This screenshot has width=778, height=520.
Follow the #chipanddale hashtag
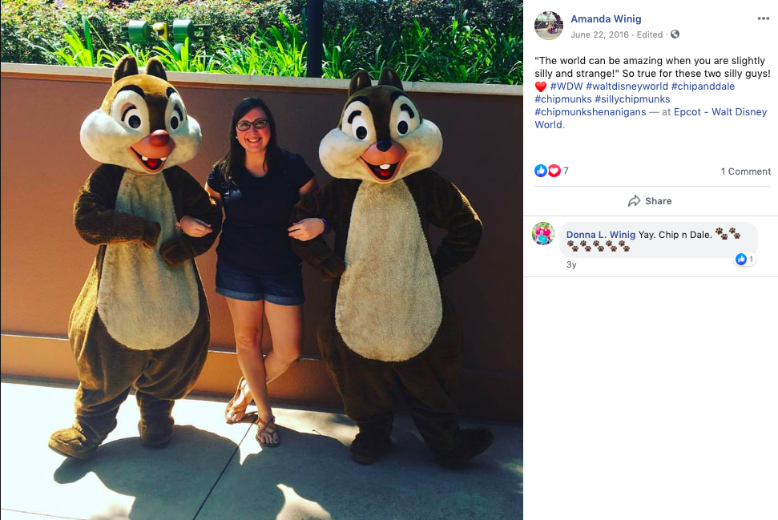pyautogui.click(x=703, y=87)
